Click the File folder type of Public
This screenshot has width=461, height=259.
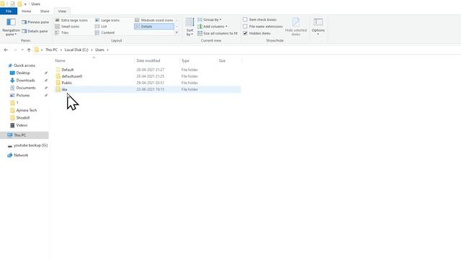pos(189,83)
